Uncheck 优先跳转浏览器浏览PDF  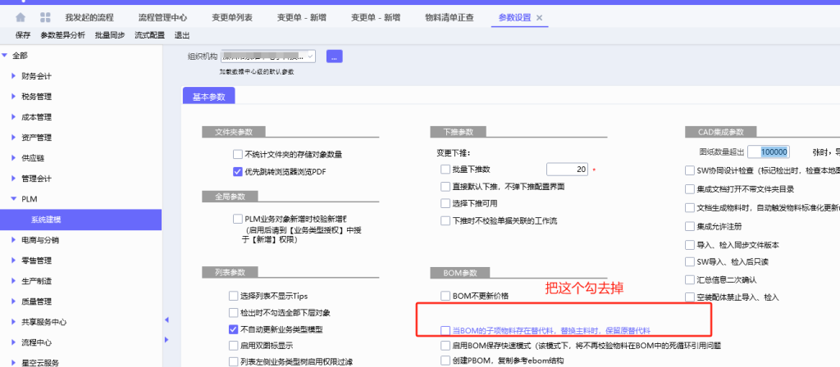coord(238,172)
